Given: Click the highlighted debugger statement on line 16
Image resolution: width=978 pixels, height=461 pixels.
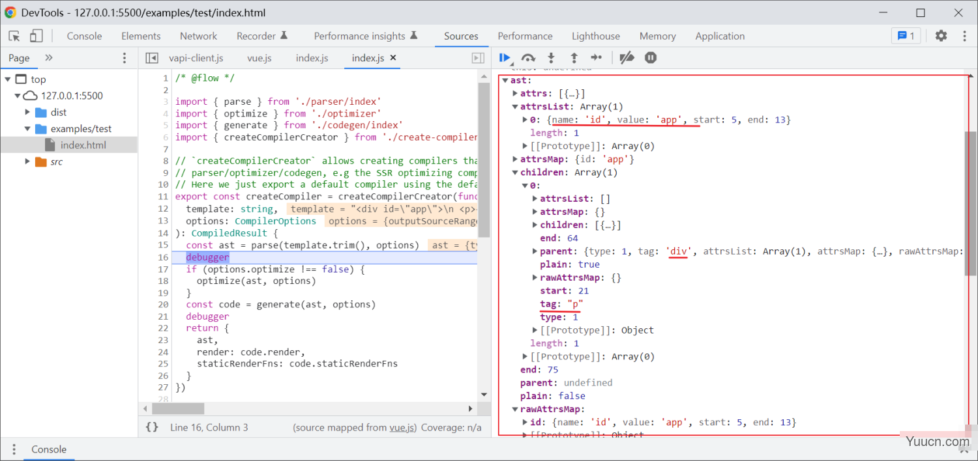Looking at the screenshot, I should (x=207, y=257).
